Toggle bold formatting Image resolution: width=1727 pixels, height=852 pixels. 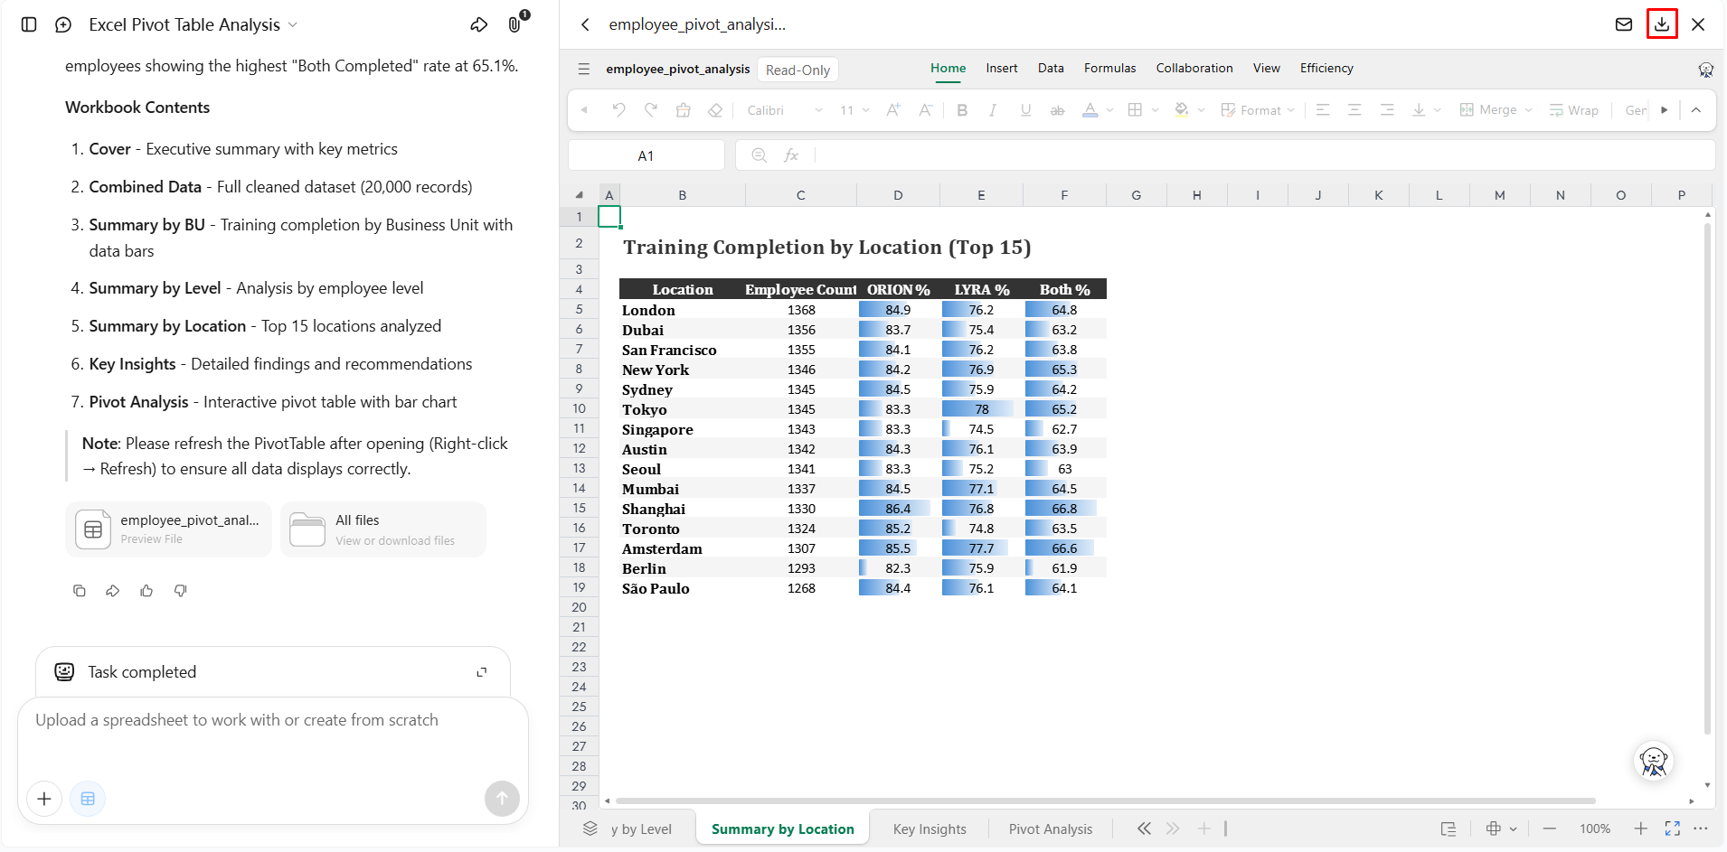[962, 110]
